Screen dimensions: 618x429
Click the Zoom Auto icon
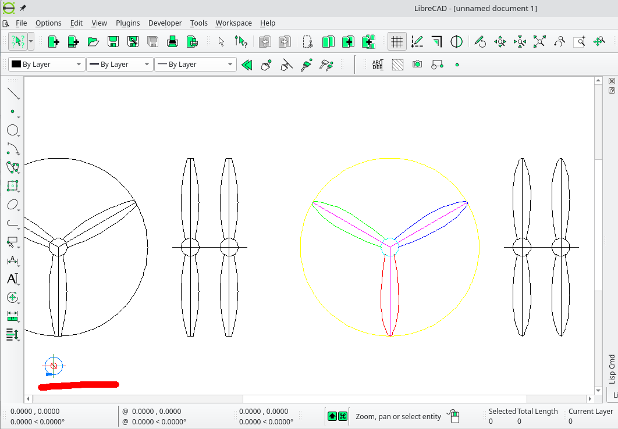click(x=539, y=41)
